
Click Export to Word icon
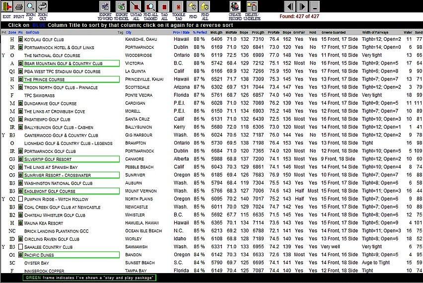(x=105, y=6)
